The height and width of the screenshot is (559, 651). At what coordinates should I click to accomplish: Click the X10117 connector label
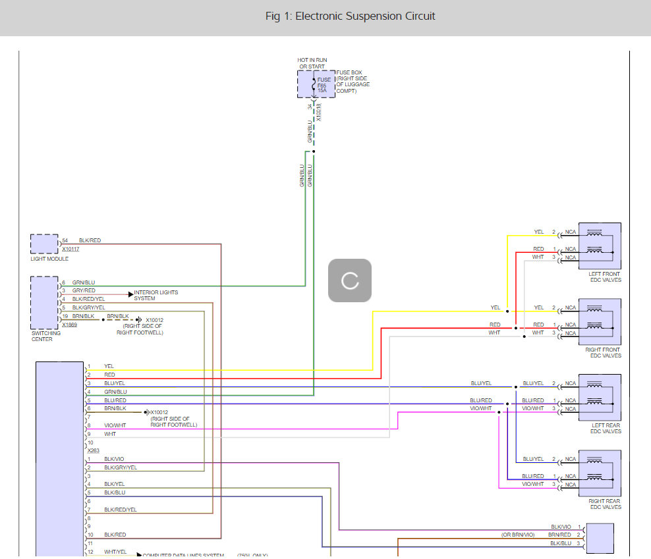click(x=71, y=250)
